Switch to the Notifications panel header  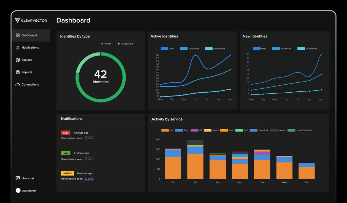coord(72,118)
